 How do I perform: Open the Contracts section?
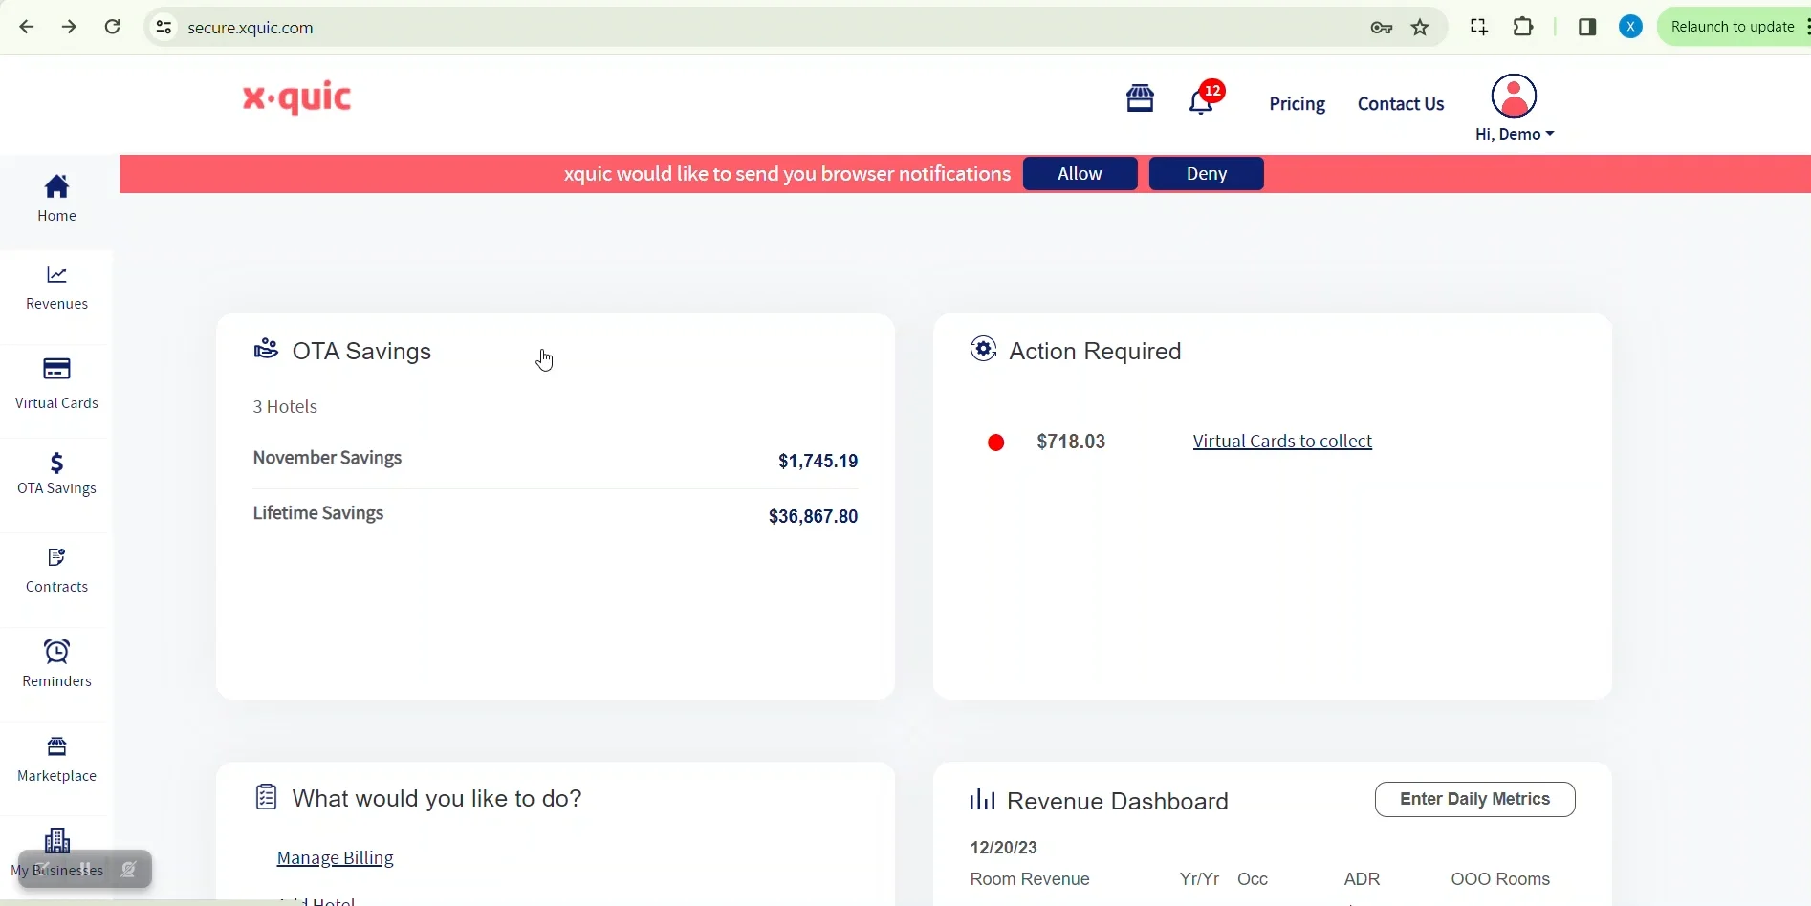(x=56, y=571)
